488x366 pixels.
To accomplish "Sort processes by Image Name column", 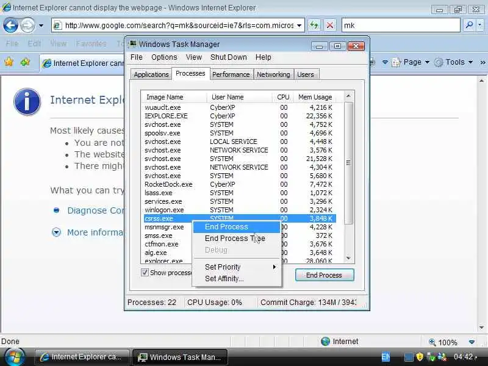I will 174,97.
